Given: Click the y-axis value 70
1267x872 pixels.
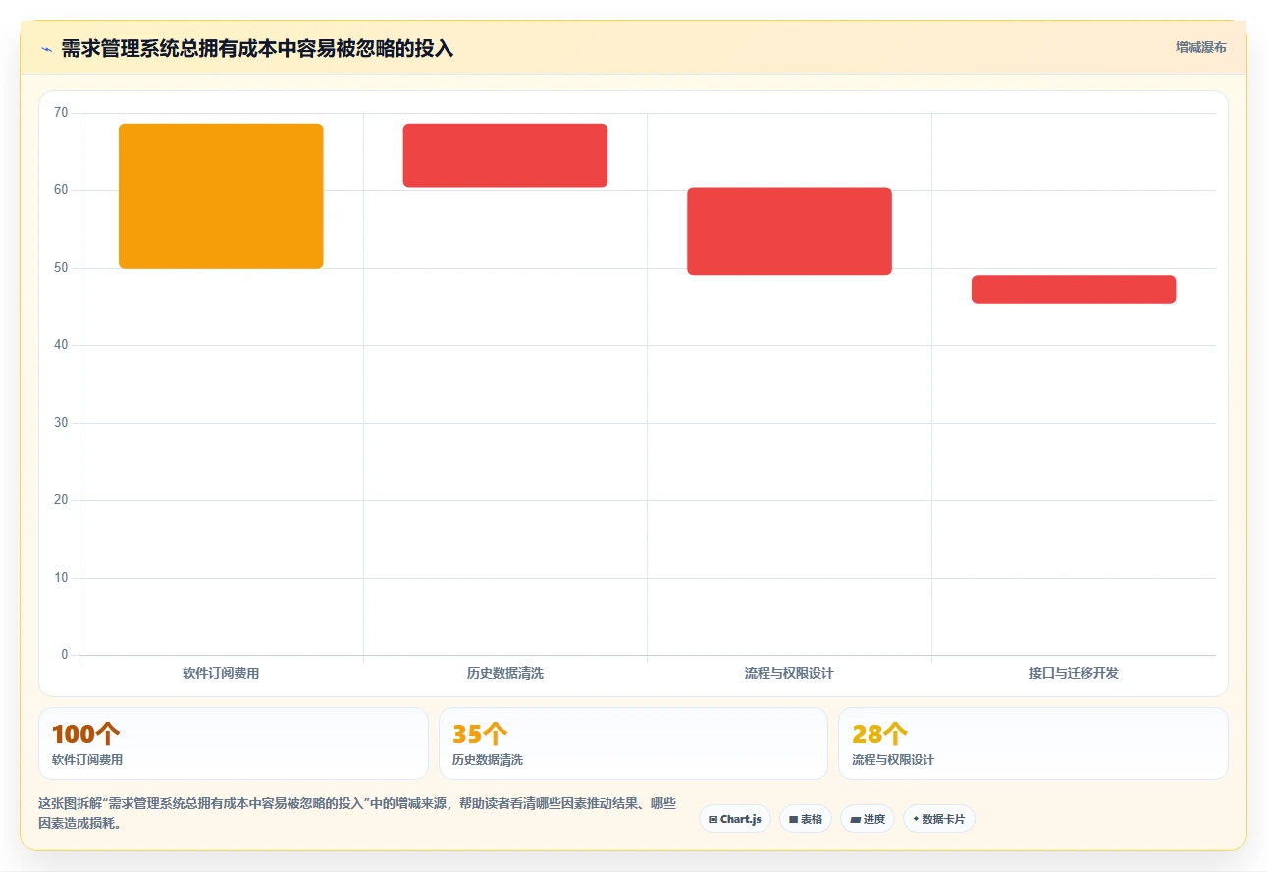Looking at the screenshot, I should (61, 113).
